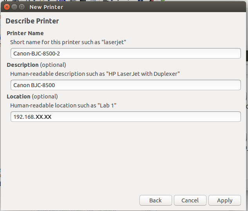The image size is (248, 211).
Task: Close the New Printer dialog window
Action: pyautogui.click(x=7, y=7)
